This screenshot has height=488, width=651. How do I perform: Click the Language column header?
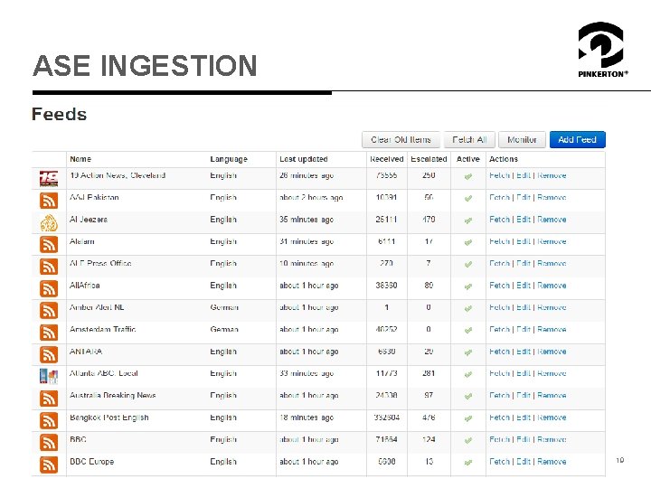pyautogui.click(x=229, y=159)
